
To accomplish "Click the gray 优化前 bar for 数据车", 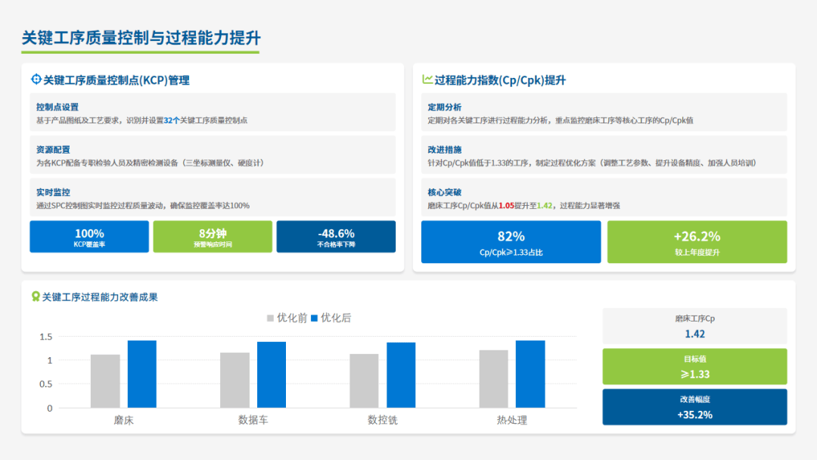I will (x=235, y=380).
